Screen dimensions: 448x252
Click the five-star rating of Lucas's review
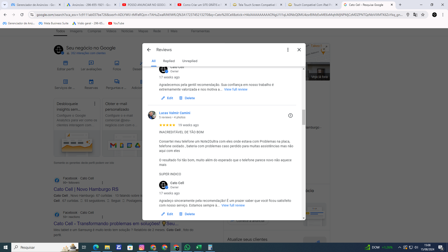click(x=167, y=125)
